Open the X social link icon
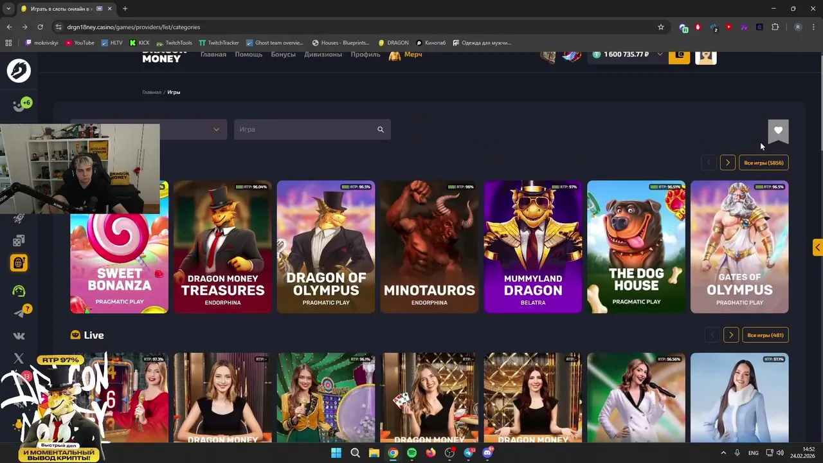The height and width of the screenshot is (463, 823). (19, 358)
